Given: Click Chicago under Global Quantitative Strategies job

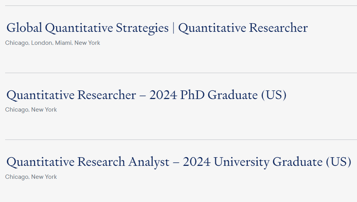Looking at the screenshot, I should pyautogui.click(x=17, y=43).
